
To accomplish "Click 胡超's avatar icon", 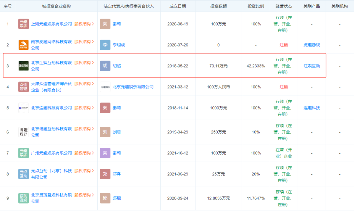I will [x=105, y=66].
